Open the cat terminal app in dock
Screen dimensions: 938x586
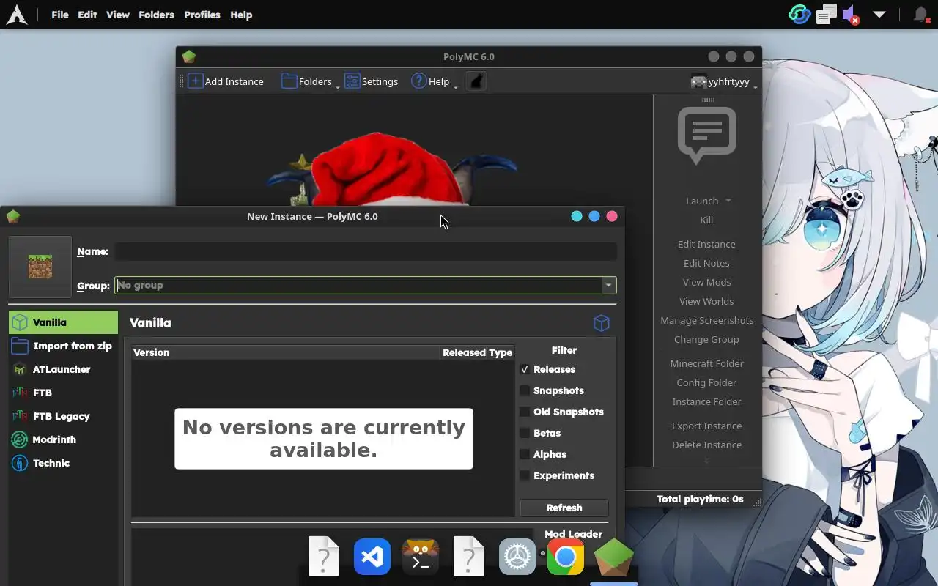(421, 557)
